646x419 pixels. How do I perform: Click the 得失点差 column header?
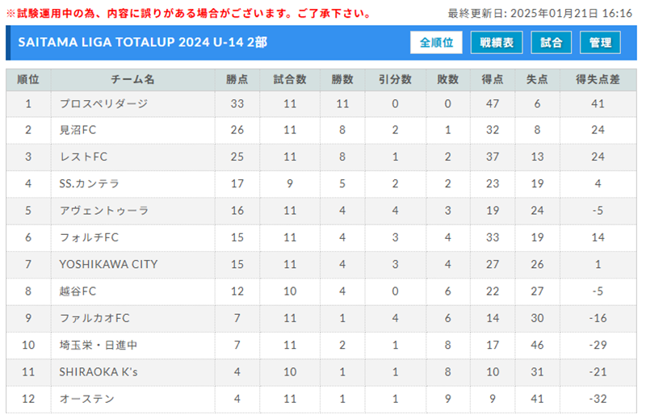(598, 79)
